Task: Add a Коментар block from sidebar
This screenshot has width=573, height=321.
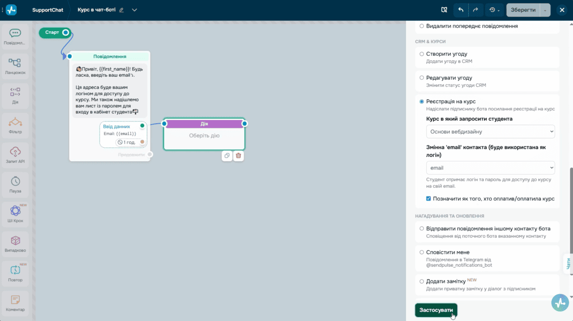Action: 15,304
